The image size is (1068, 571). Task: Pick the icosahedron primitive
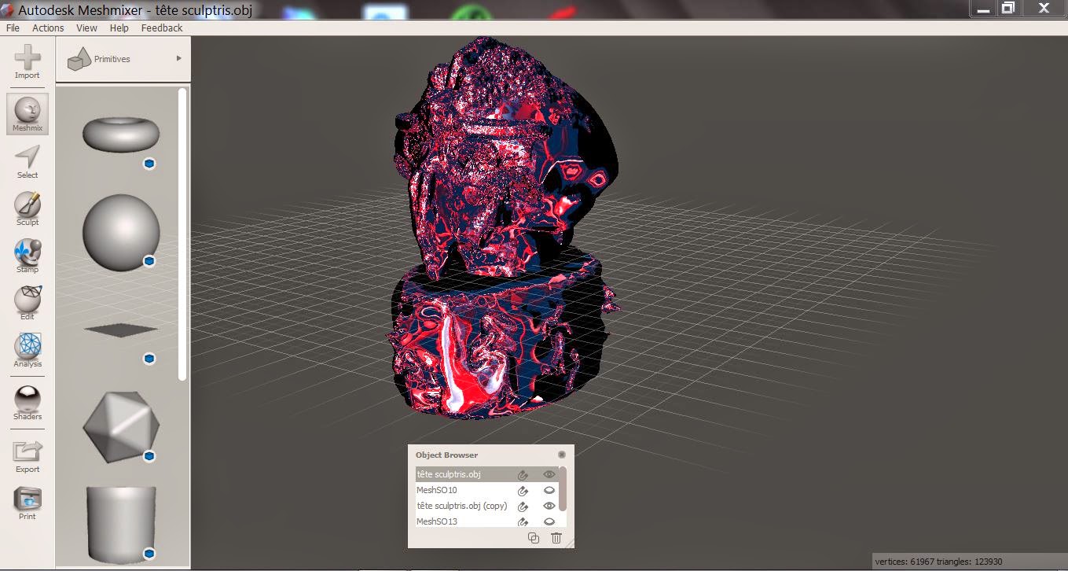[121, 427]
